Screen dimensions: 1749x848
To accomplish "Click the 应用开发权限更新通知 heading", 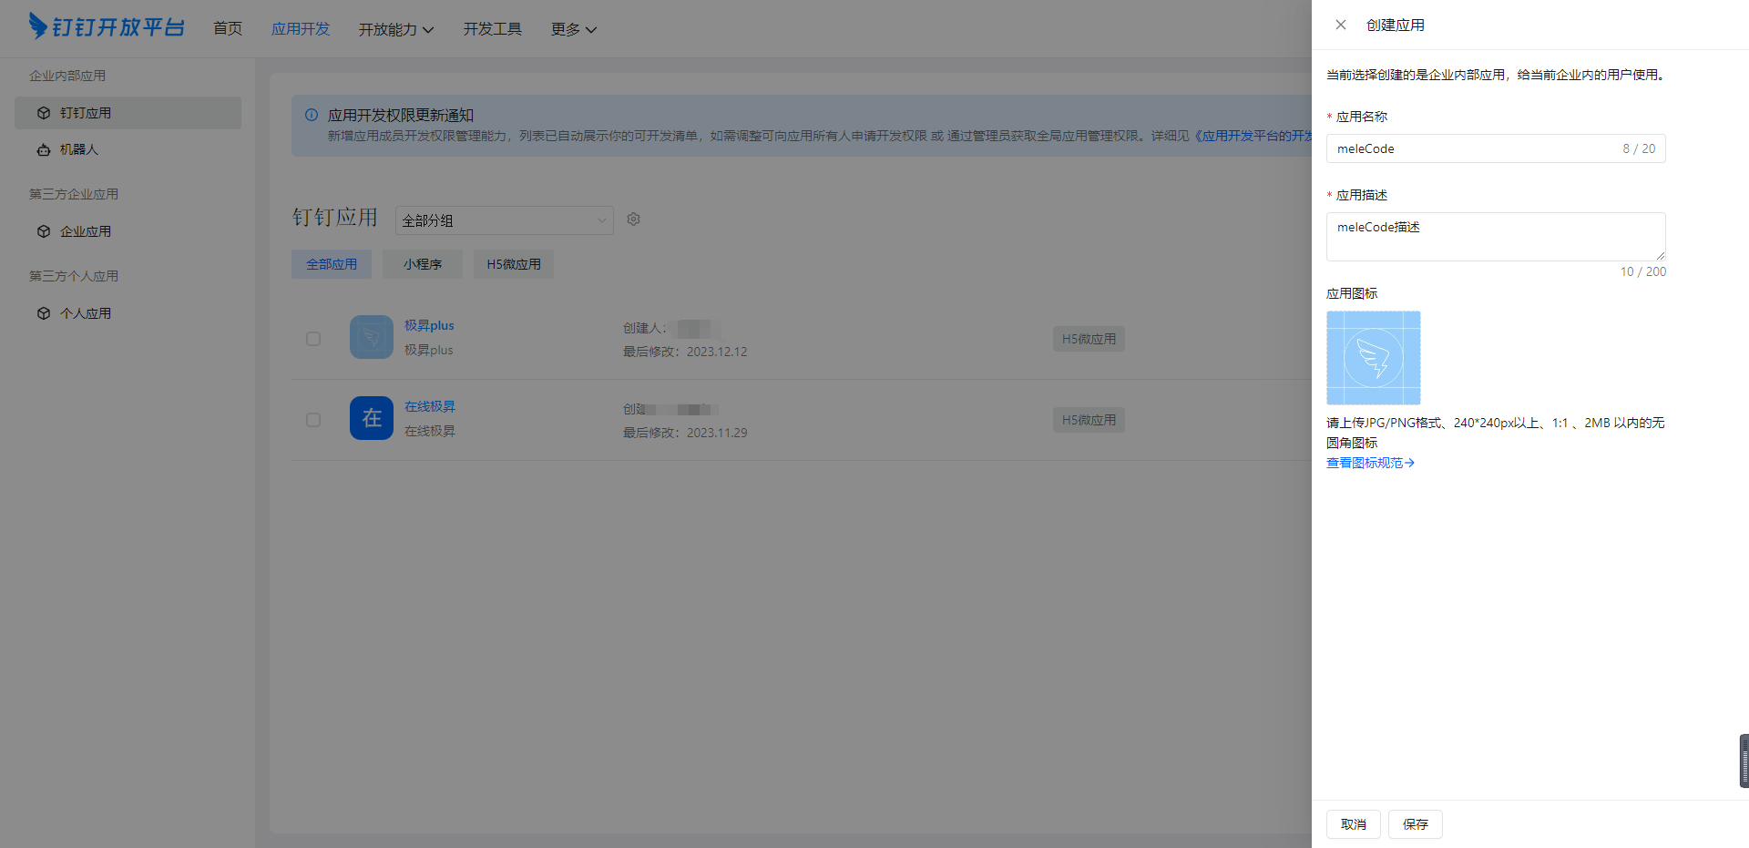I will click(401, 115).
